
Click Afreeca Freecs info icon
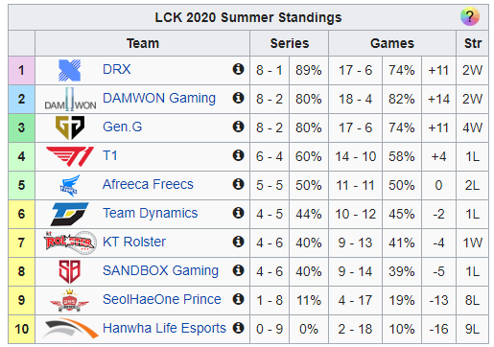238,184
